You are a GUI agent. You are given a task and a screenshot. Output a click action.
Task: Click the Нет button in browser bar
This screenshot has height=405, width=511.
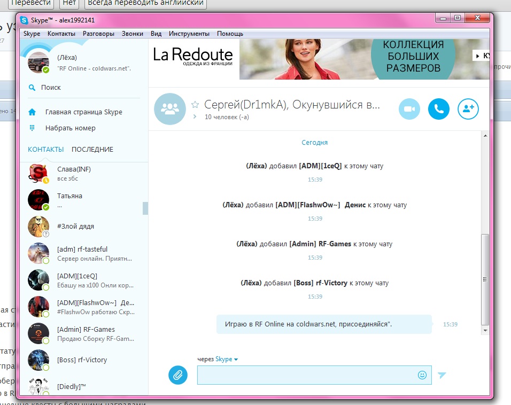(x=69, y=3)
